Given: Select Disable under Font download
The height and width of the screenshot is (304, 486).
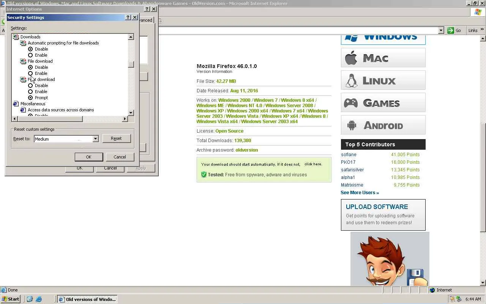Looking at the screenshot, I should pyautogui.click(x=30, y=85).
